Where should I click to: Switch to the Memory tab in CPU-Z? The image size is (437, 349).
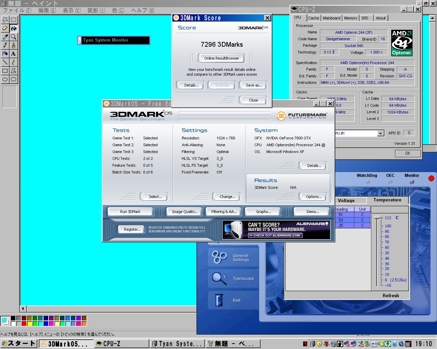click(351, 18)
